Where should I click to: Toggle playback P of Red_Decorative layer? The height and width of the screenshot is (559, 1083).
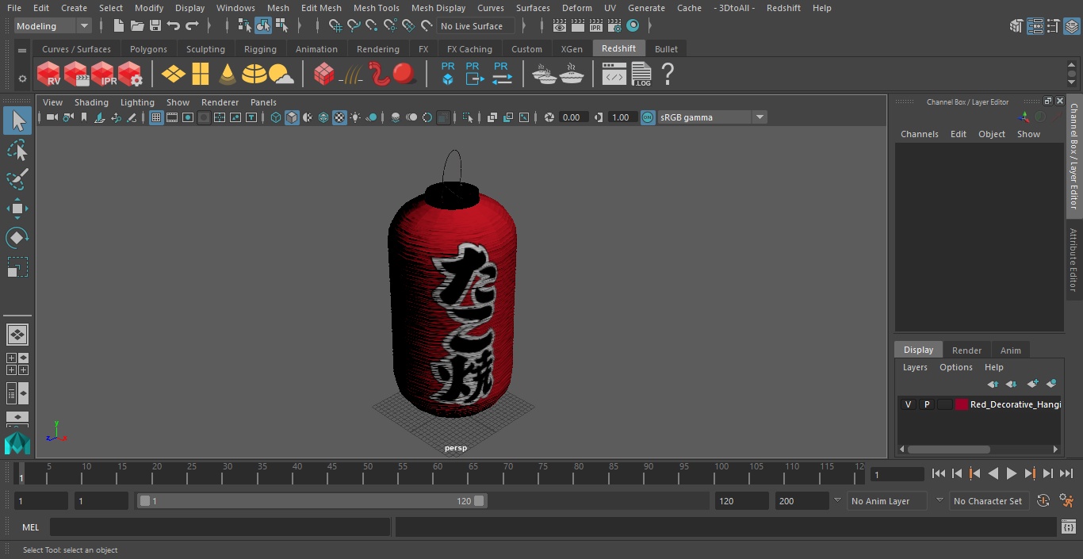(x=926, y=404)
